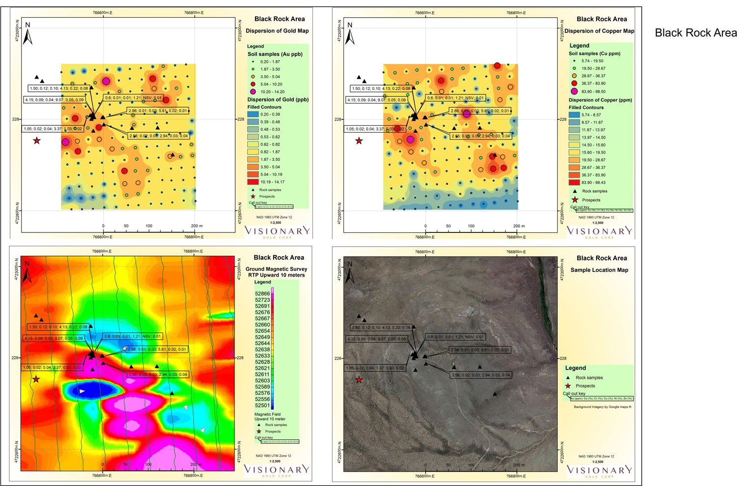
Task: Select magenta 10.20 - 14.20 circle in gold legend
Action: (x=253, y=92)
